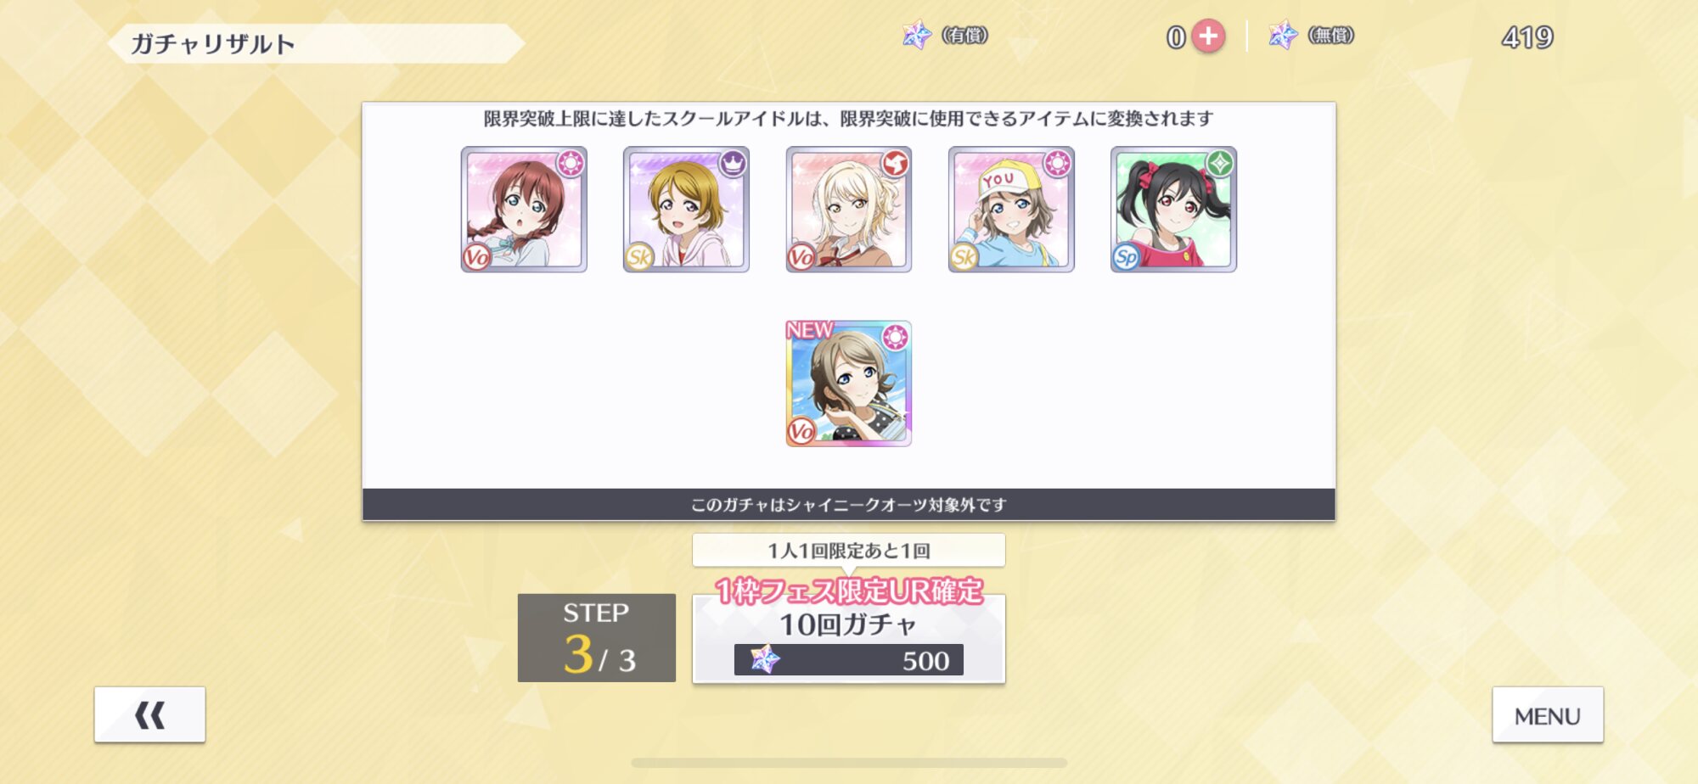Click the green diamond attribute icon

click(x=1220, y=163)
